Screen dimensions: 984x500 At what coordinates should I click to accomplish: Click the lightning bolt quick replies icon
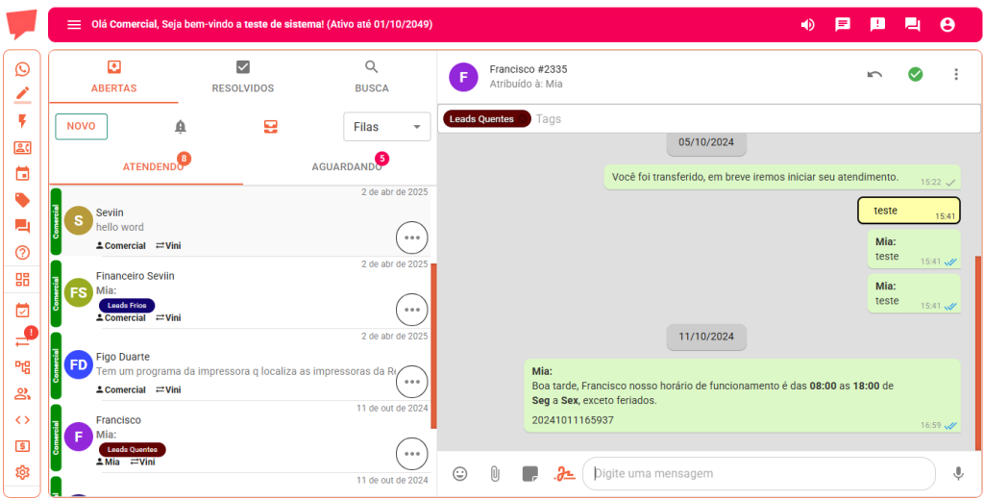(x=22, y=121)
